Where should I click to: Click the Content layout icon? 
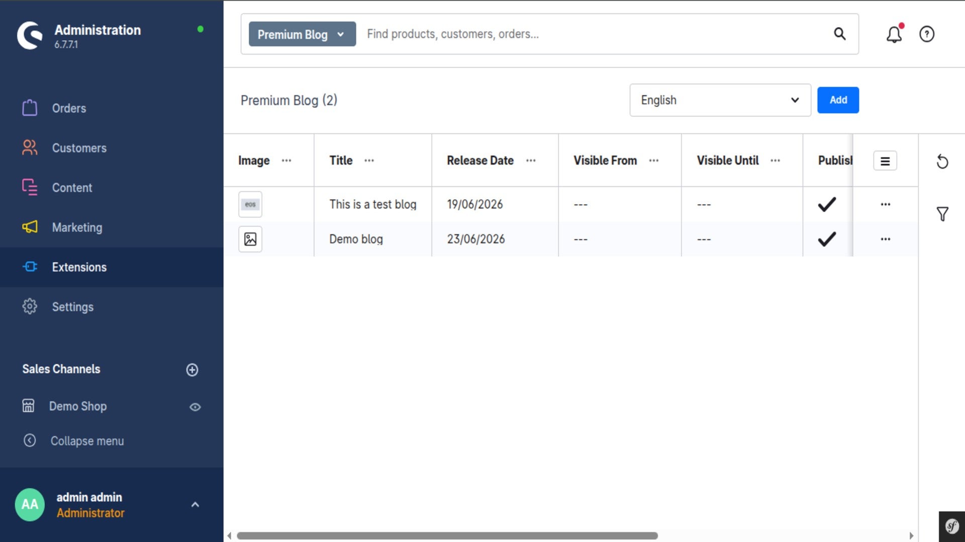30,187
